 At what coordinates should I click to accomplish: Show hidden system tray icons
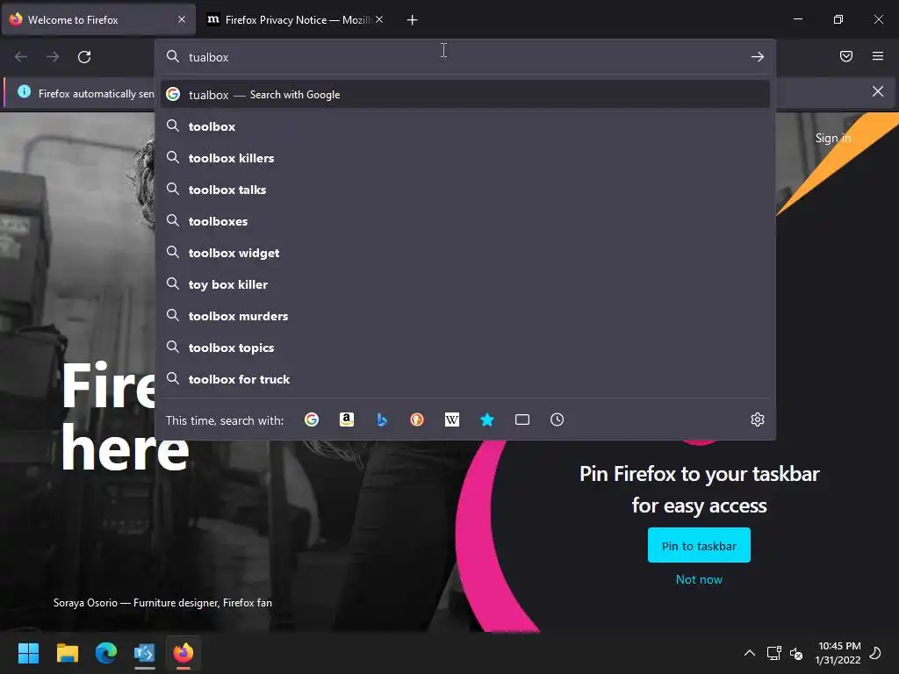[x=750, y=653]
